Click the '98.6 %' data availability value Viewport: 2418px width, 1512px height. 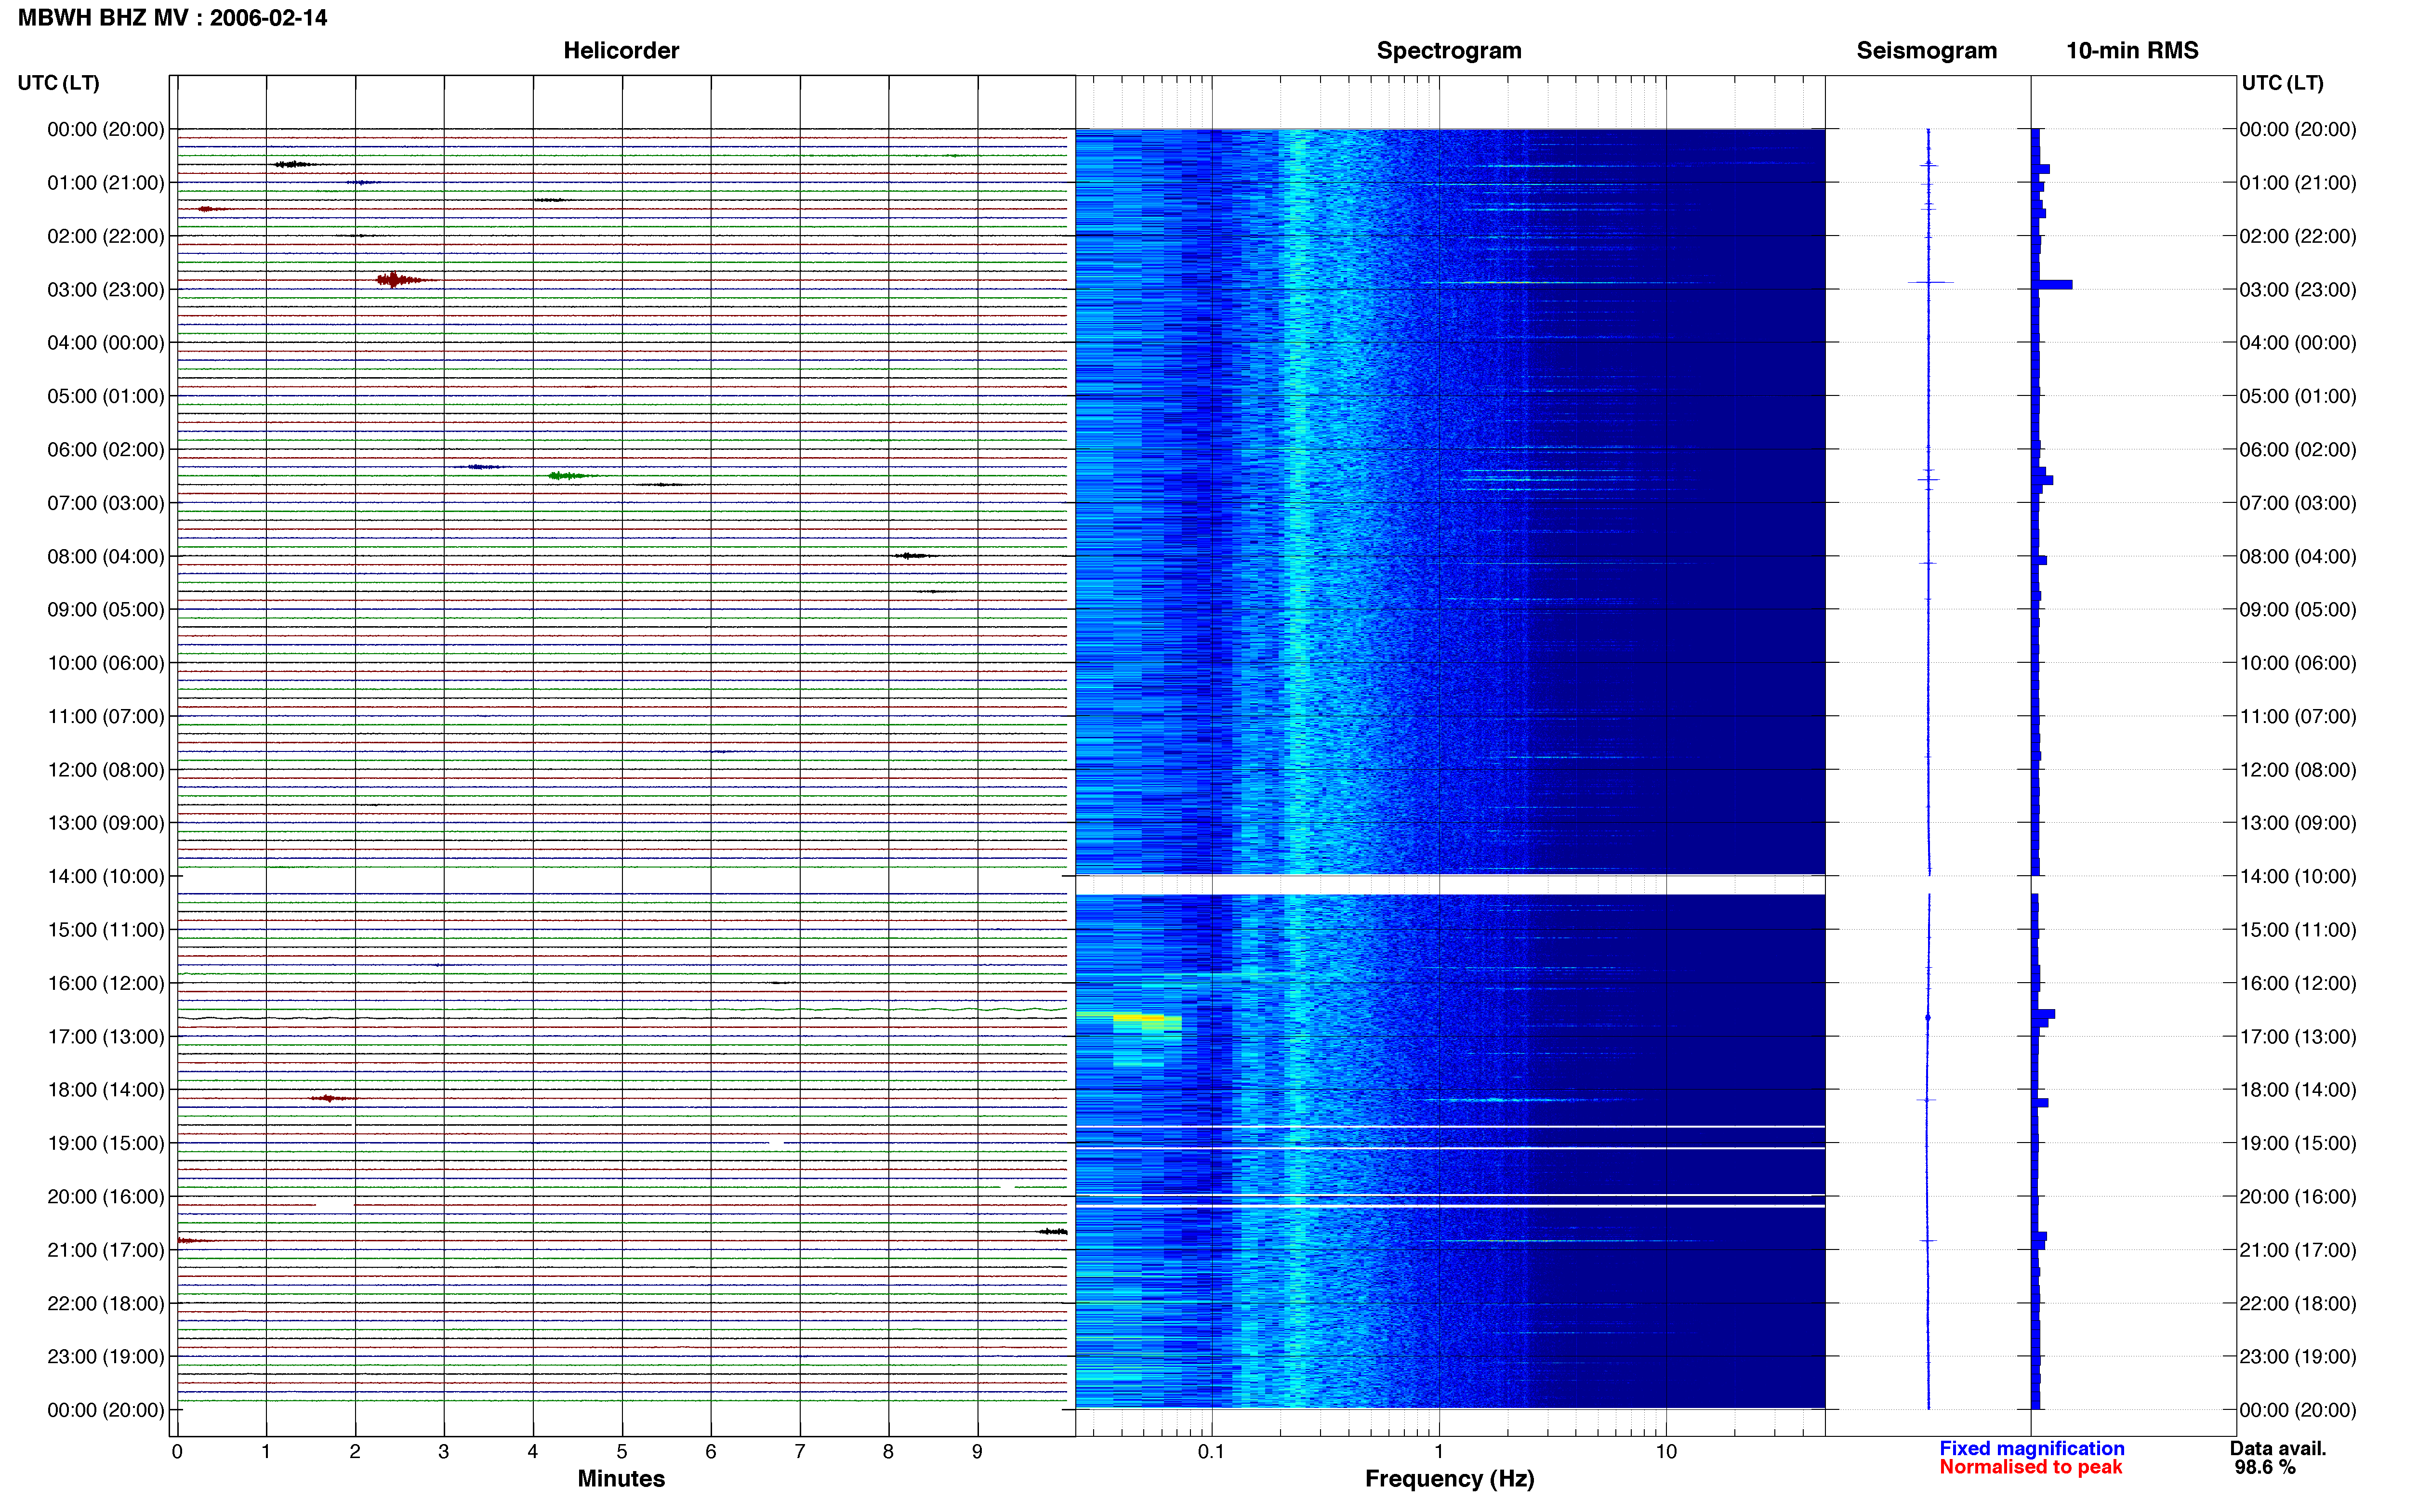[x=2265, y=1467]
